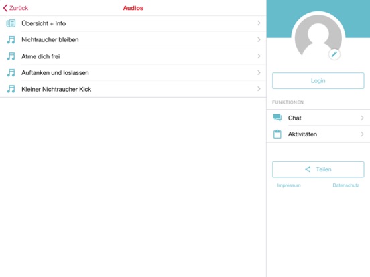
Task: Click chevron on Auftanken und loslassen row
Action: point(259,72)
